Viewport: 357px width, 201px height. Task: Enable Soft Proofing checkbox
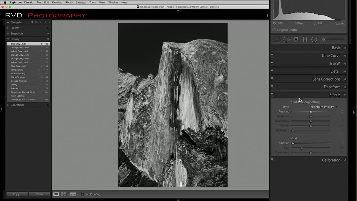pos(82,194)
